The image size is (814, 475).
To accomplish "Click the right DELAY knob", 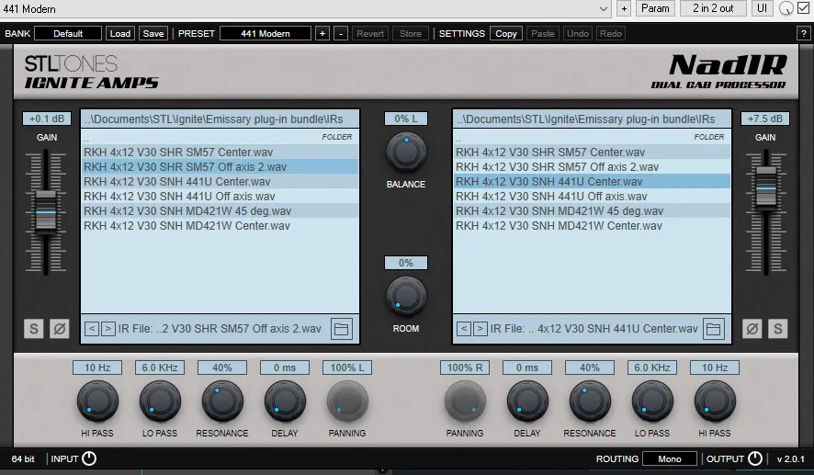I will click(527, 401).
